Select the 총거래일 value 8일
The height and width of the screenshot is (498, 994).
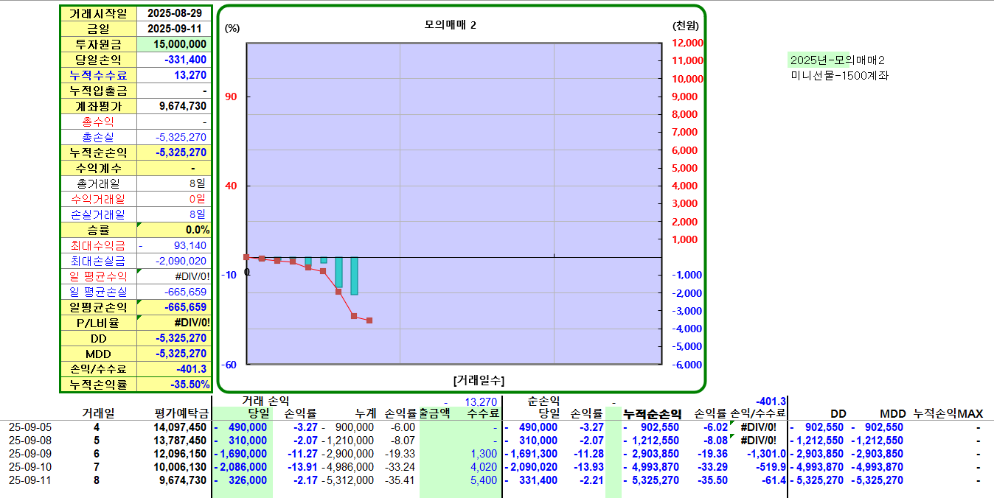click(x=174, y=183)
